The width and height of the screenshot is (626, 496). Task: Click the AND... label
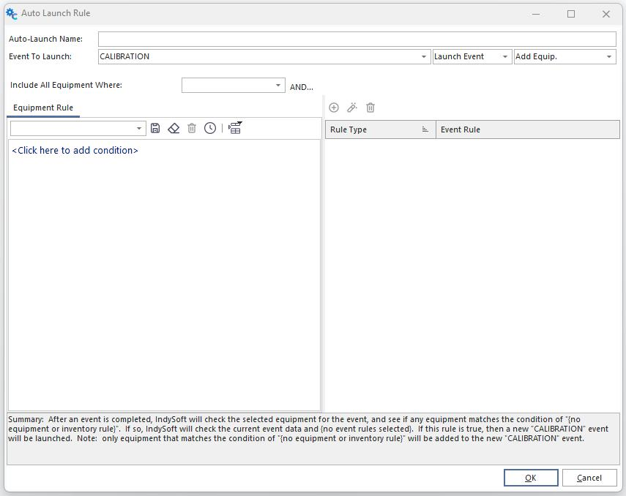coord(302,87)
